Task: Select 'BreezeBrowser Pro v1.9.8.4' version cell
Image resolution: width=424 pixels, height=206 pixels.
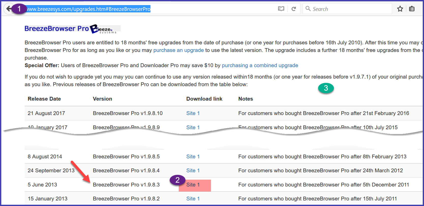Action: click(126, 171)
